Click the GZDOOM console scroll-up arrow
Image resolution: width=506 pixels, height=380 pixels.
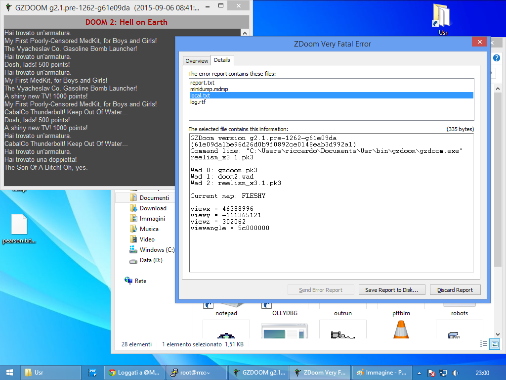pyautogui.click(x=245, y=33)
